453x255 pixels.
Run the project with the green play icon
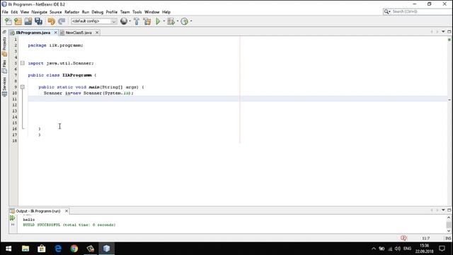tap(158, 21)
